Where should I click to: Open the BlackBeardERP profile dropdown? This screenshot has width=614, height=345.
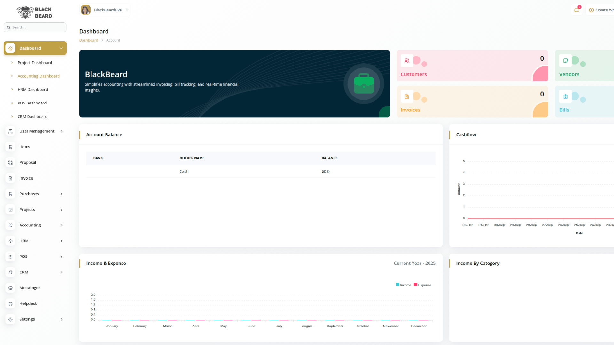(105, 10)
